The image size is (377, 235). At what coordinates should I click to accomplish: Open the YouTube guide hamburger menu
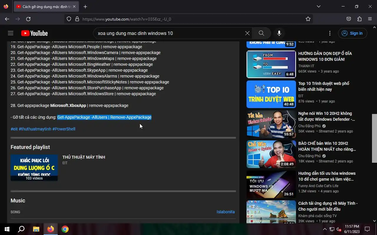point(11,33)
